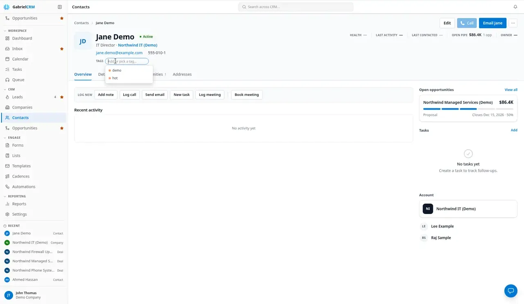Unstar the Inbox favorite
This screenshot has height=304, width=524.
coord(62,49)
